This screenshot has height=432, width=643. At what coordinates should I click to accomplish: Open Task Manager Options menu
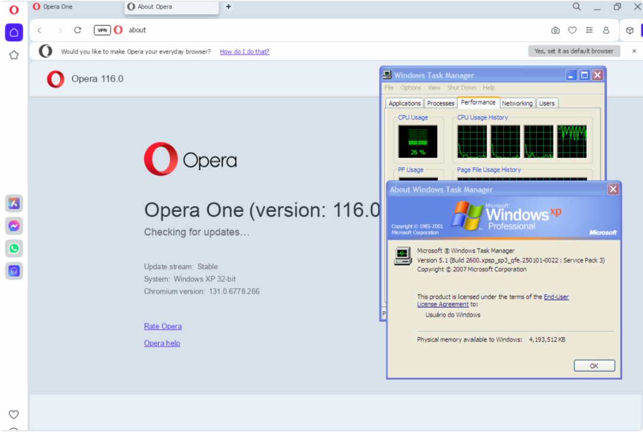(410, 87)
